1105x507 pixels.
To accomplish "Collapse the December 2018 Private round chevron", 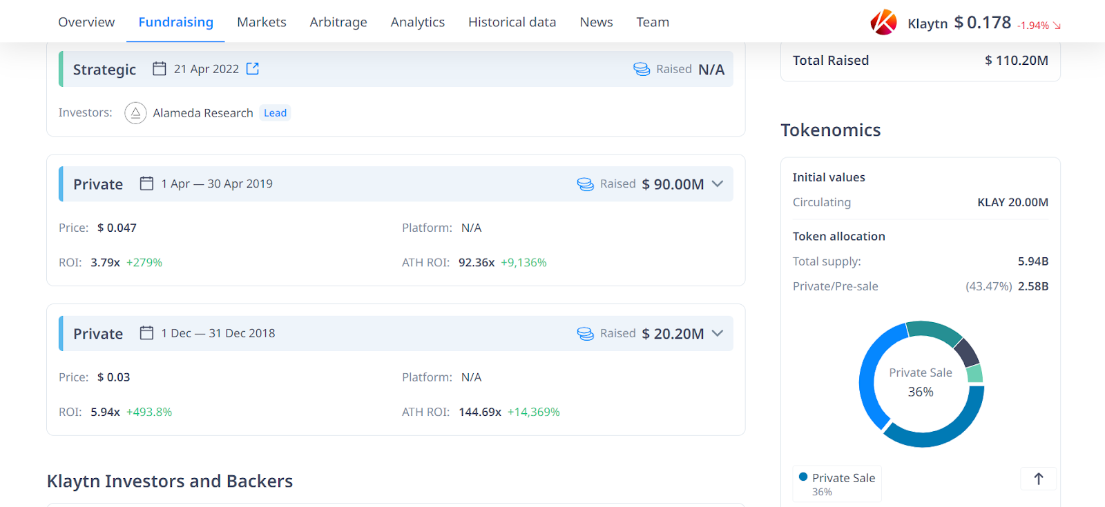I will (718, 334).
